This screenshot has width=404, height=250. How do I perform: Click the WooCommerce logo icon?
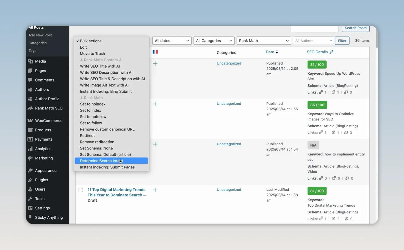(30, 121)
